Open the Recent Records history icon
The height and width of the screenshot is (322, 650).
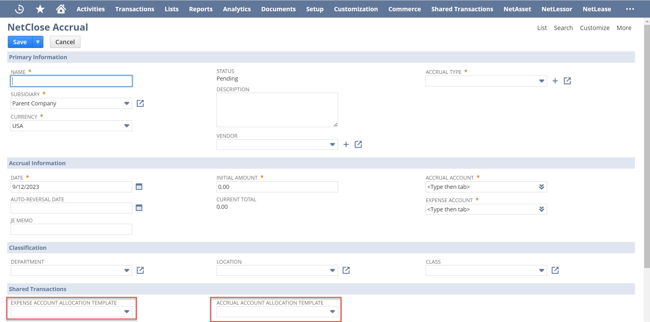tap(19, 9)
